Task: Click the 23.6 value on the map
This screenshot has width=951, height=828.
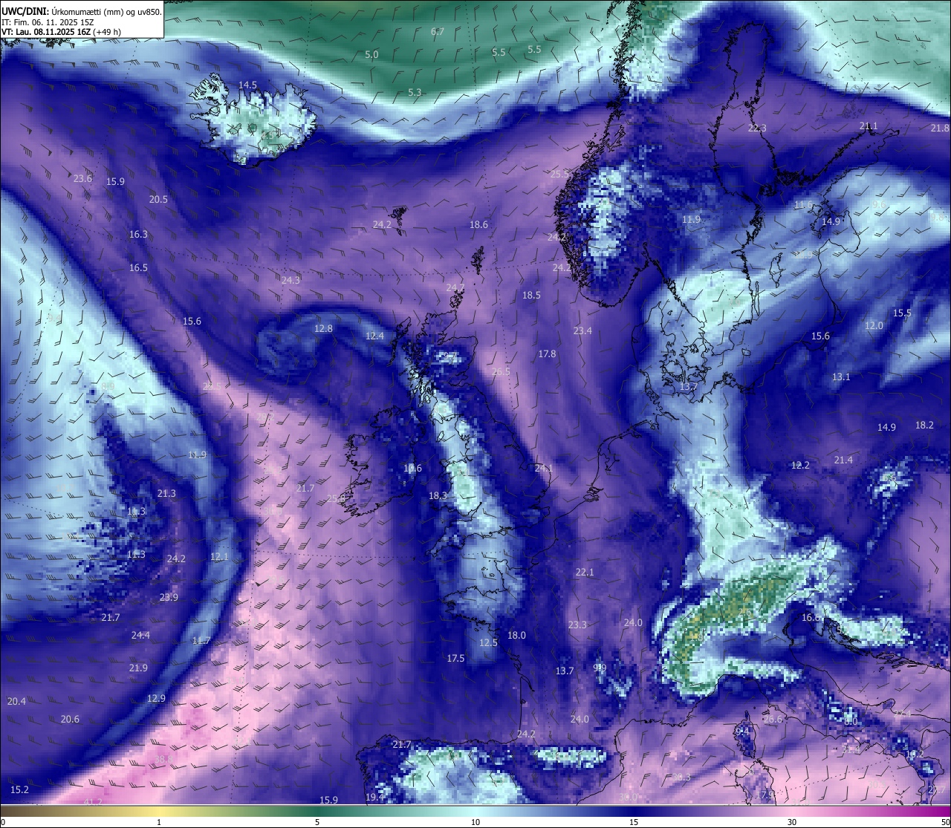Action: pyautogui.click(x=82, y=178)
